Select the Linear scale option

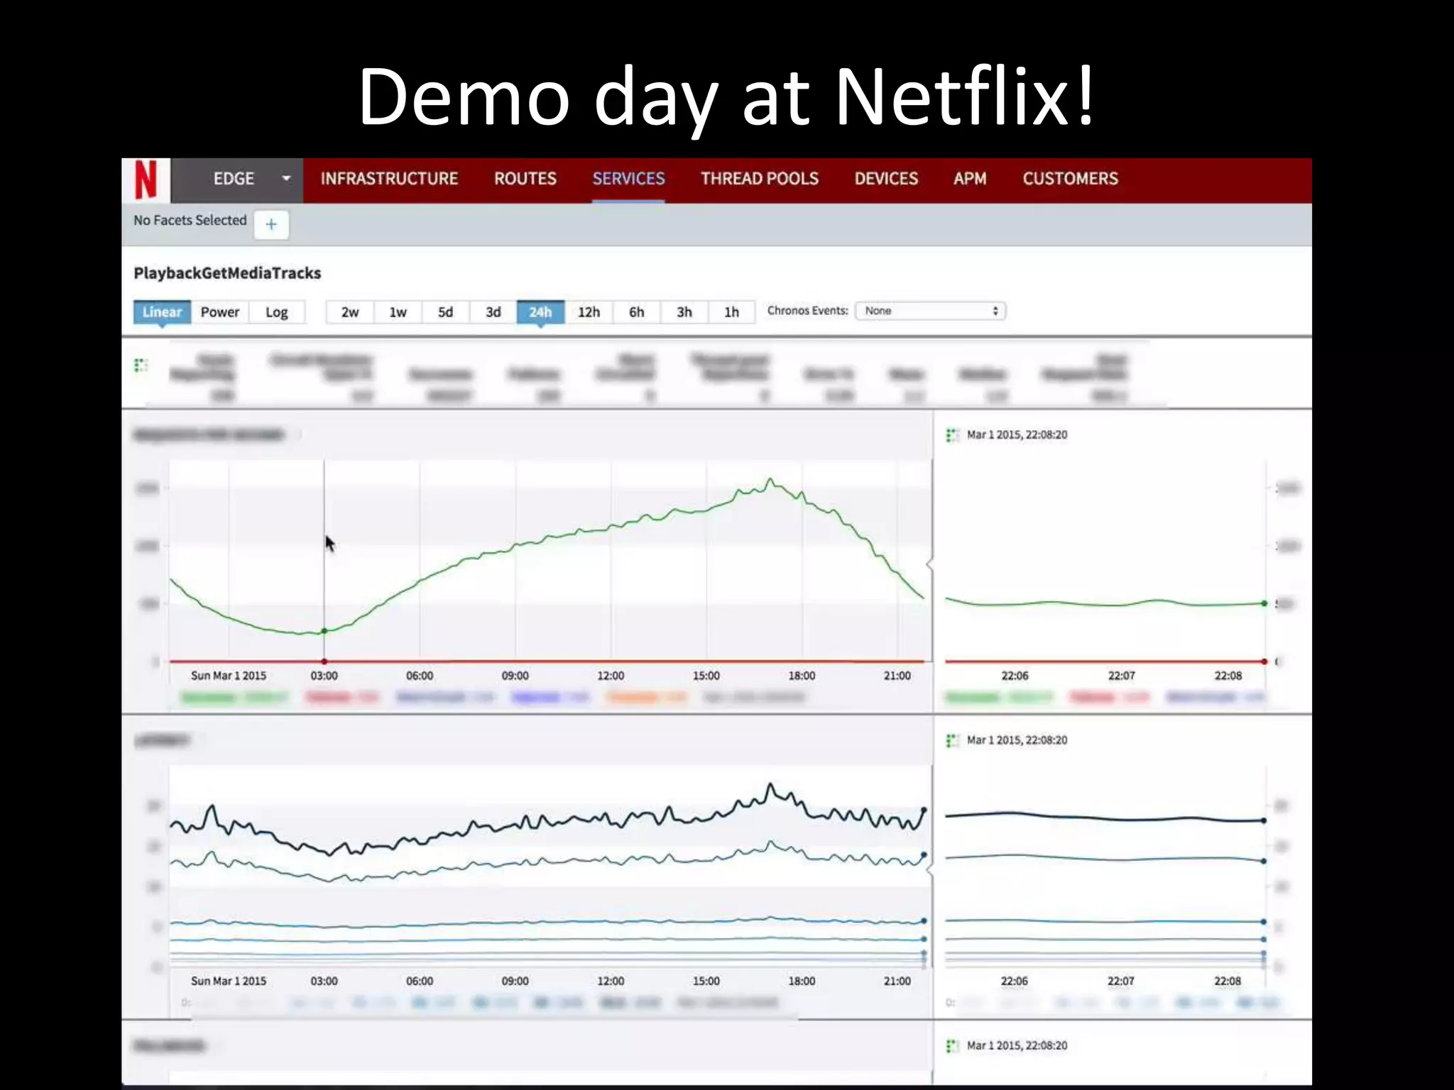162,312
